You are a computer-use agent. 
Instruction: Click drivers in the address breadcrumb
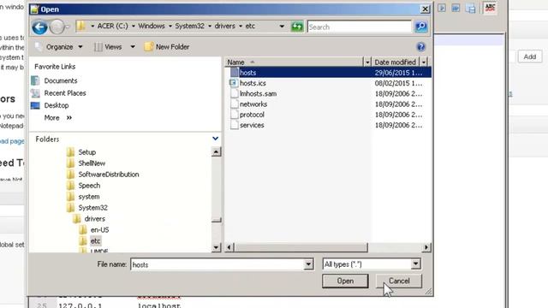coord(224,27)
